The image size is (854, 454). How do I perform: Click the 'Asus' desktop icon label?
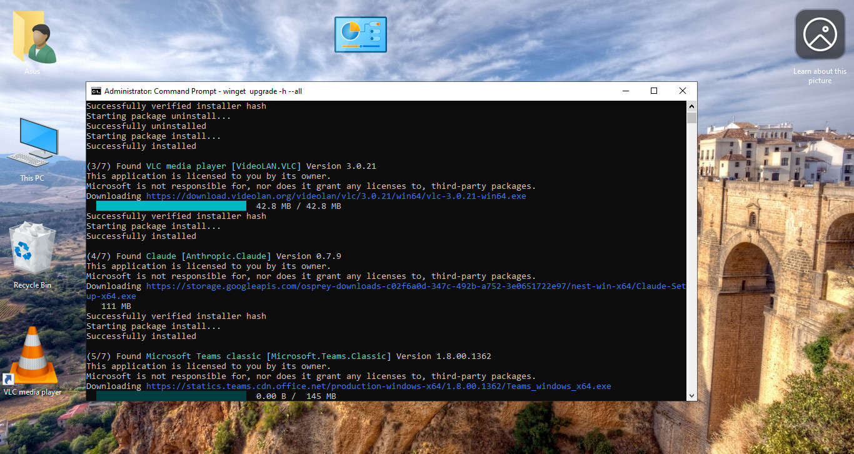(33, 71)
